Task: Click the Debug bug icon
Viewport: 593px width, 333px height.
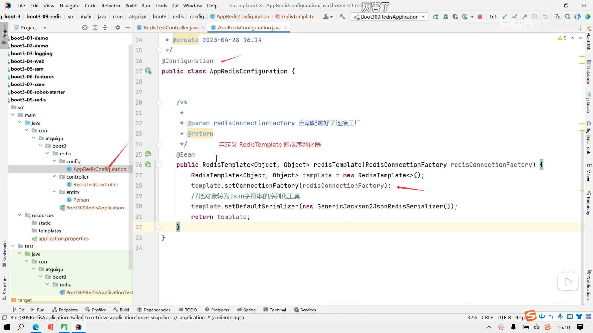Action: tap(445, 17)
